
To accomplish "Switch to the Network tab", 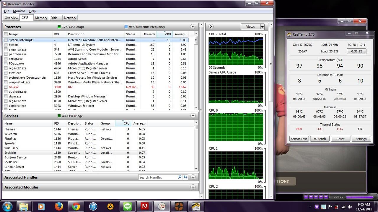I will click(x=70, y=18).
